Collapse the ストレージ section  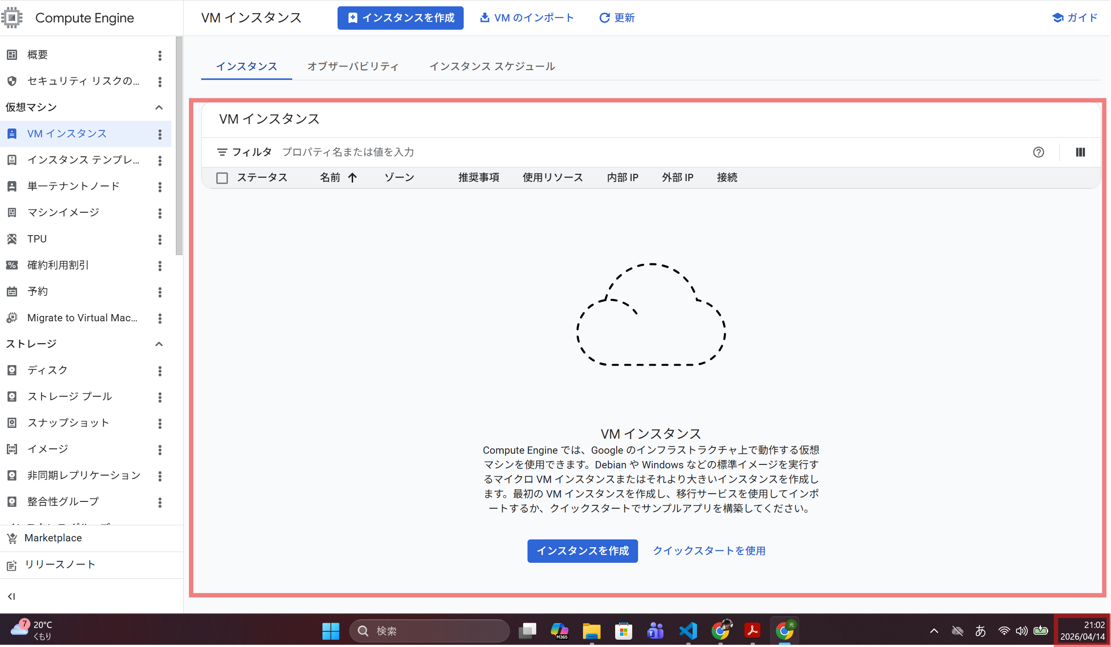[x=158, y=344]
